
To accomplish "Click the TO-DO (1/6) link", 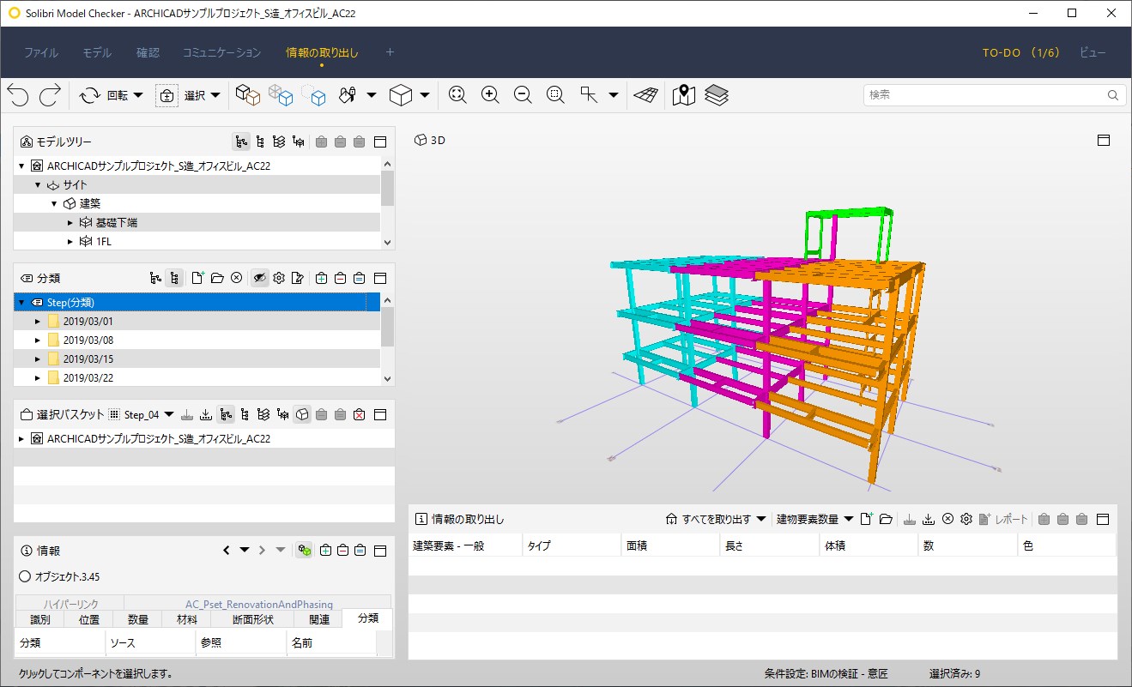I will (1021, 52).
